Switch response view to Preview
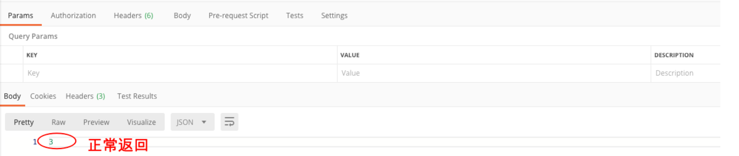This screenshot has height=156, width=739. click(96, 122)
